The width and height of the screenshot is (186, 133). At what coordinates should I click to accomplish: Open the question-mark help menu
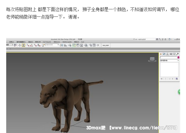[x=170, y=39]
